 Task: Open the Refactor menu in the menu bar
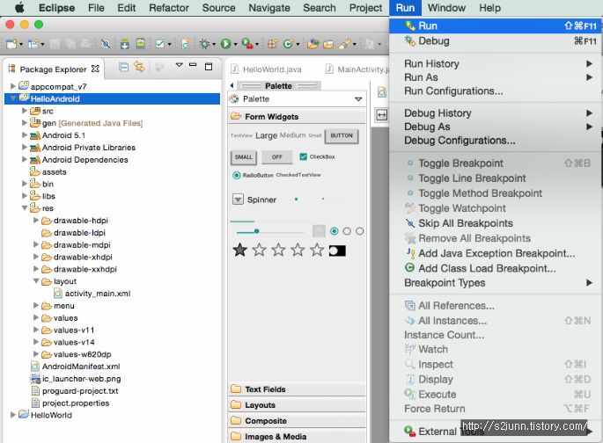[169, 8]
